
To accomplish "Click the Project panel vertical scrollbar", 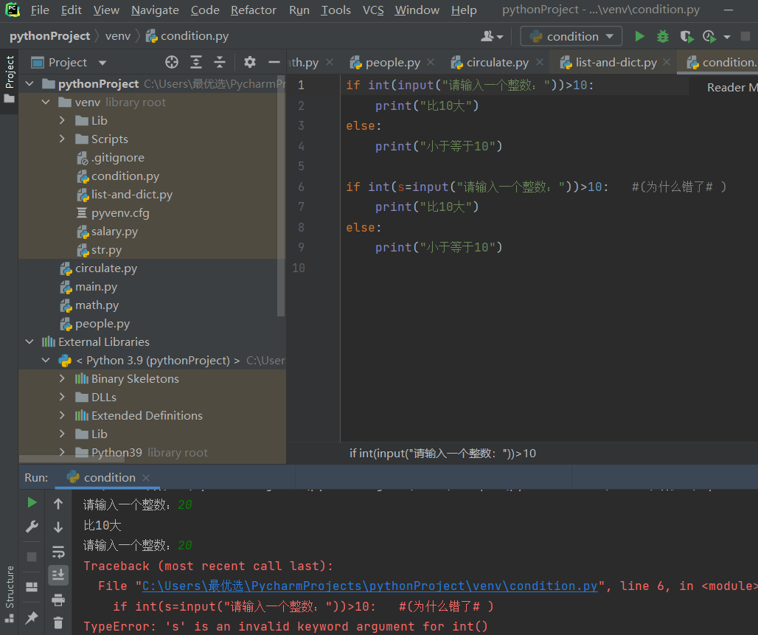I will point(281,196).
